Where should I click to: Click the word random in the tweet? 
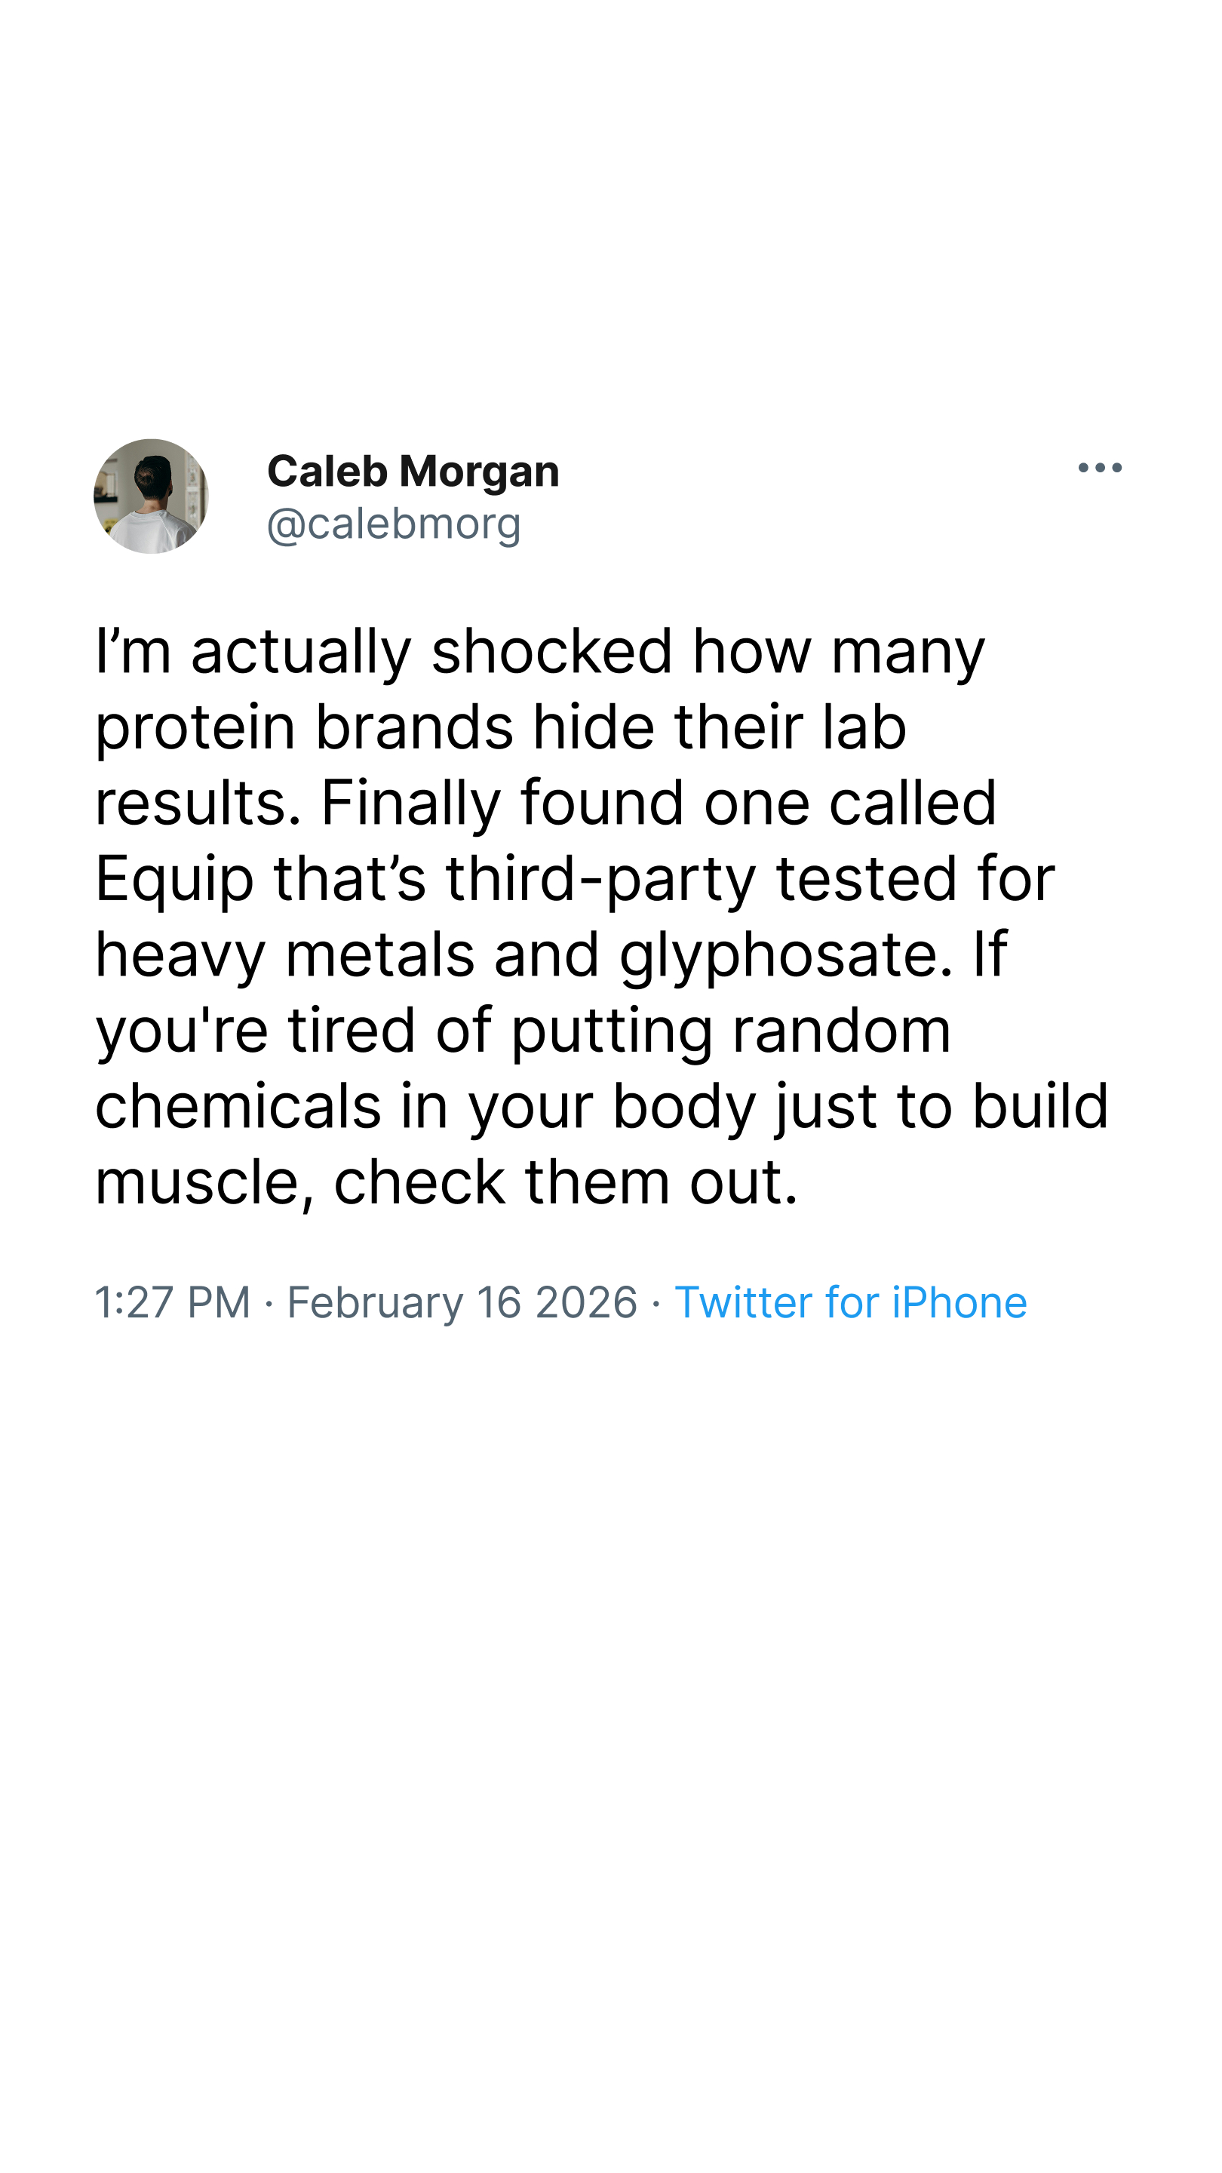click(842, 1031)
